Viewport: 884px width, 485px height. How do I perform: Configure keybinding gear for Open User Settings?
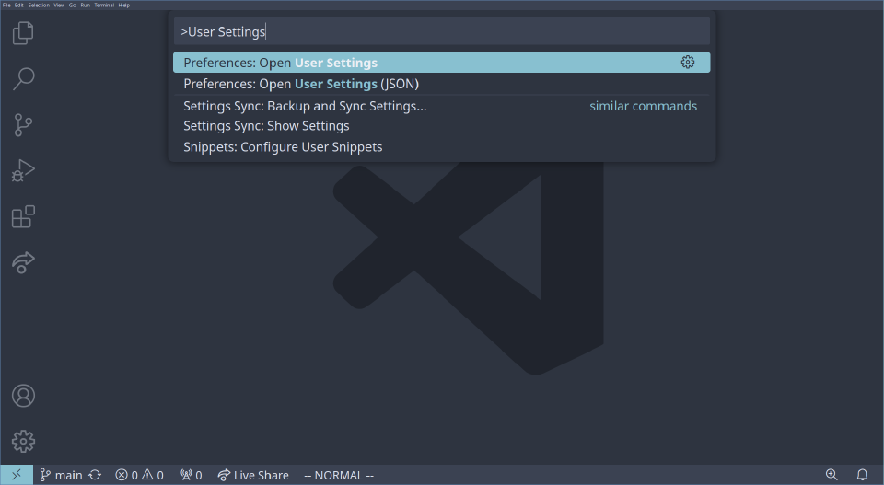coord(687,62)
